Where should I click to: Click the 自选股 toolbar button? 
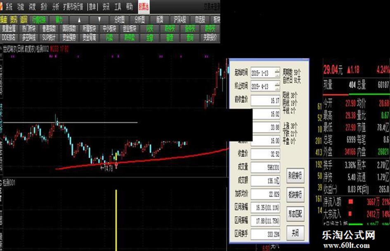200,20
